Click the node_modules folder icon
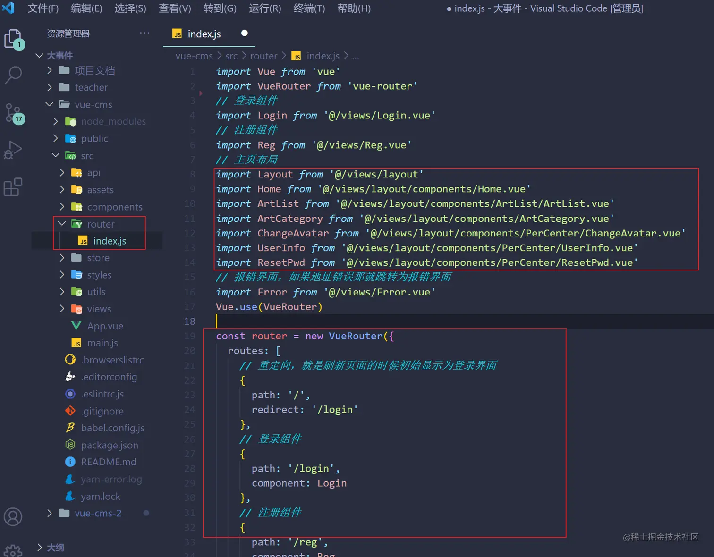 pyautogui.click(x=70, y=121)
